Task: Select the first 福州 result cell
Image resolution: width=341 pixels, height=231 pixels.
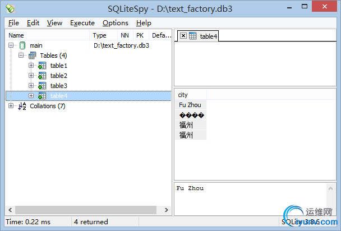Action: tap(191, 125)
